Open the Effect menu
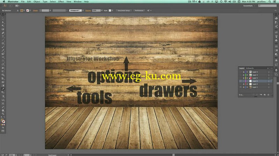Viewport: 279px width, 156px height. click(61, 1)
